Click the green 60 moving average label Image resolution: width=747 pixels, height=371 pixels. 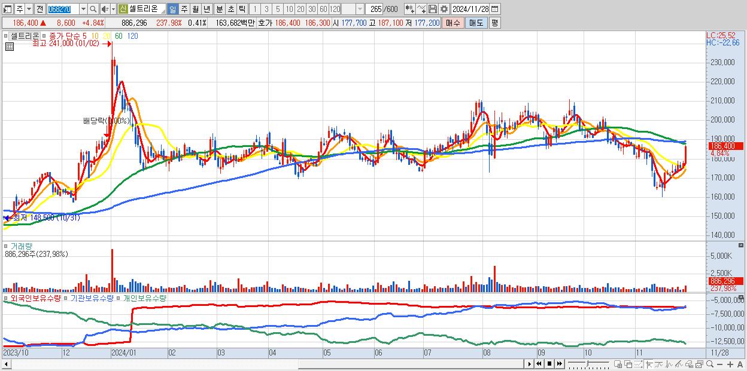(119, 36)
